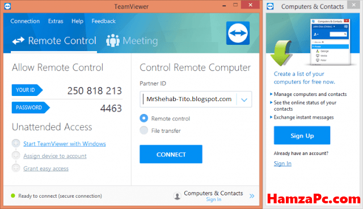Screen dimensions: 363x209
Task: Click the green connection status indicator
Action: [13, 196]
